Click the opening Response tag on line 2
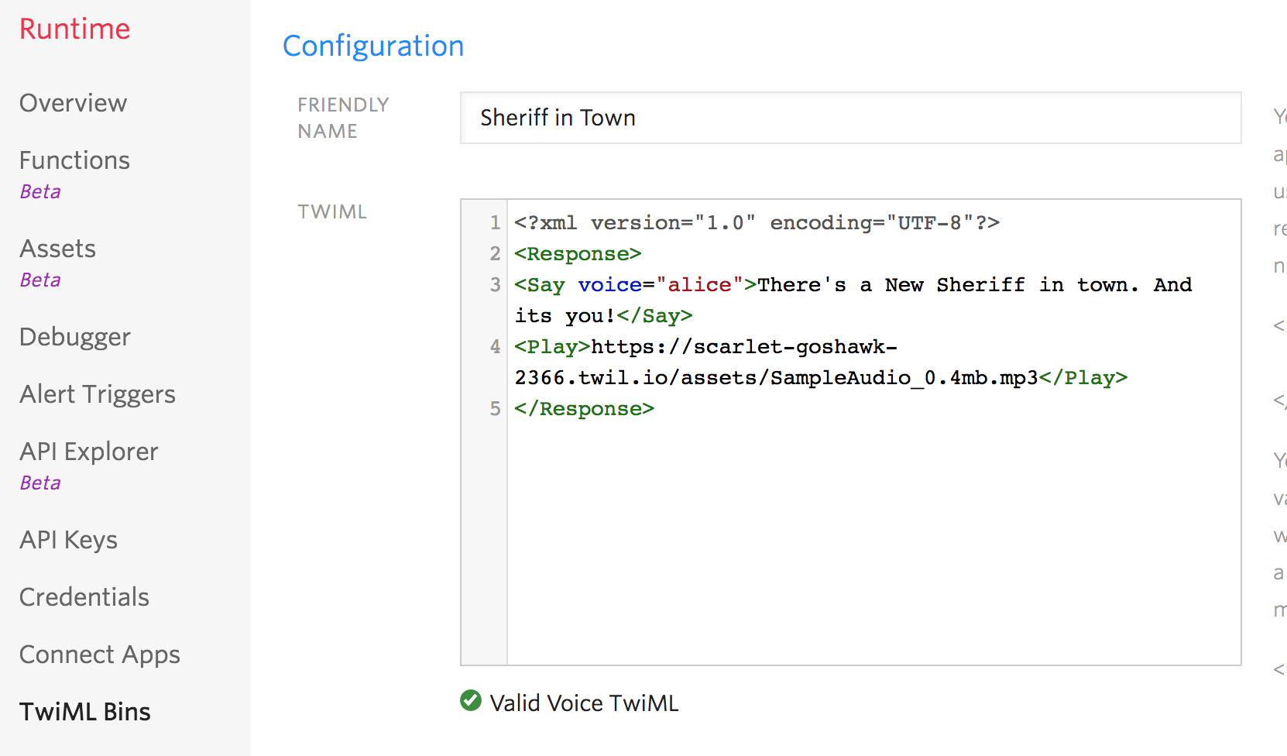 click(578, 254)
